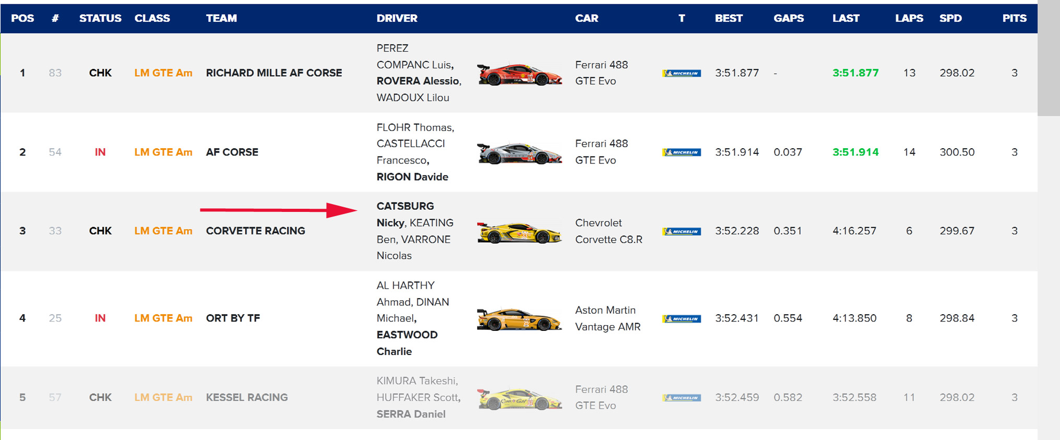Click the red Richard Mille Ferrari car image

pyautogui.click(x=519, y=74)
